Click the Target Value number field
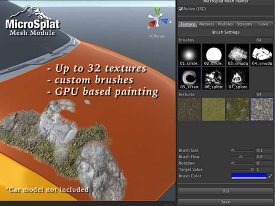 tap(264, 170)
